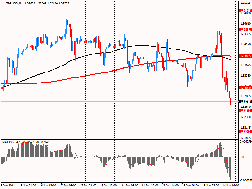The width and height of the screenshot is (252, 189).
Task: Select the current price label 1.32755
Action: (245, 102)
